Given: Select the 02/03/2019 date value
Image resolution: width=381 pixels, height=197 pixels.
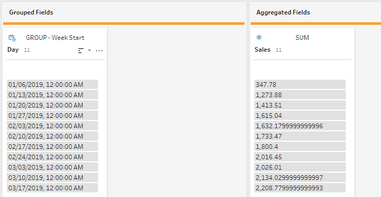Looking at the screenshot, I should pos(52,126).
